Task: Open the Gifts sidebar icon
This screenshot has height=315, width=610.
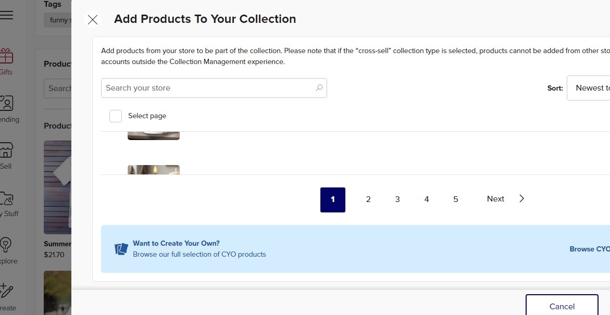Action: 6,56
